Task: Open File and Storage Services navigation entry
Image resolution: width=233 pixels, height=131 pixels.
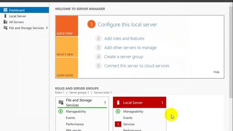Action: tap(26, 28)
